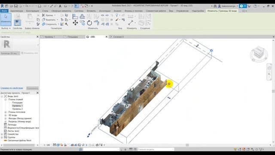The height and width of the screenshot is (155, 275).
Task: Select the Modify (Изменить) arrow tool
Action: pyautogui.click(x=6, y=19)
